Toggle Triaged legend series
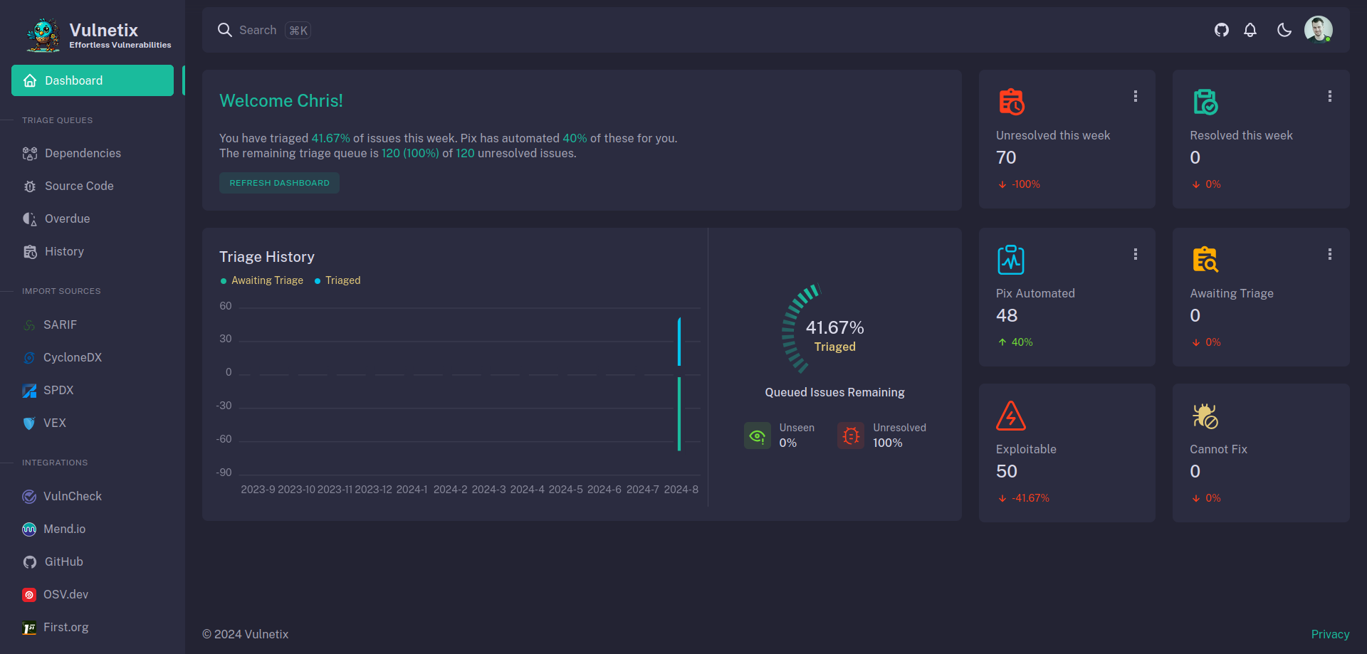The width and height of the screenshot is (1367, 654). (x=337, y=280)
